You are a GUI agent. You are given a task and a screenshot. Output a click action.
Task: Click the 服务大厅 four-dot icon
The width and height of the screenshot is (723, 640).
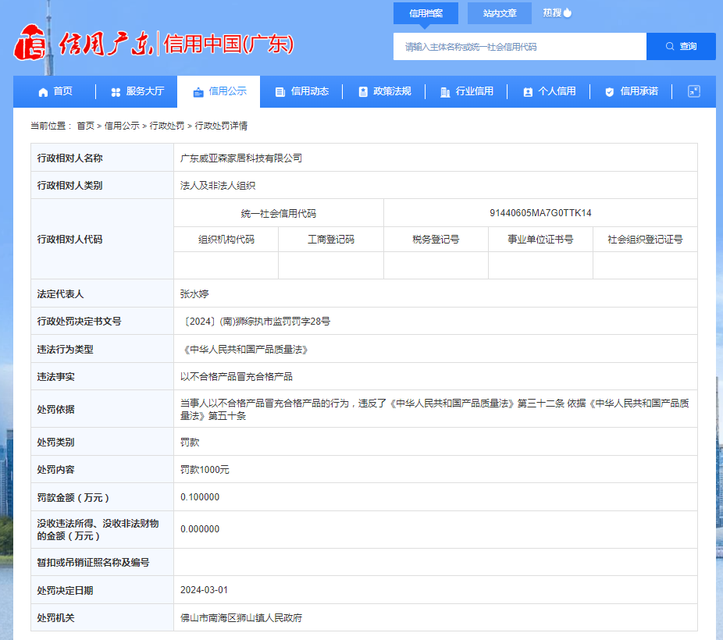pos(116,92)
